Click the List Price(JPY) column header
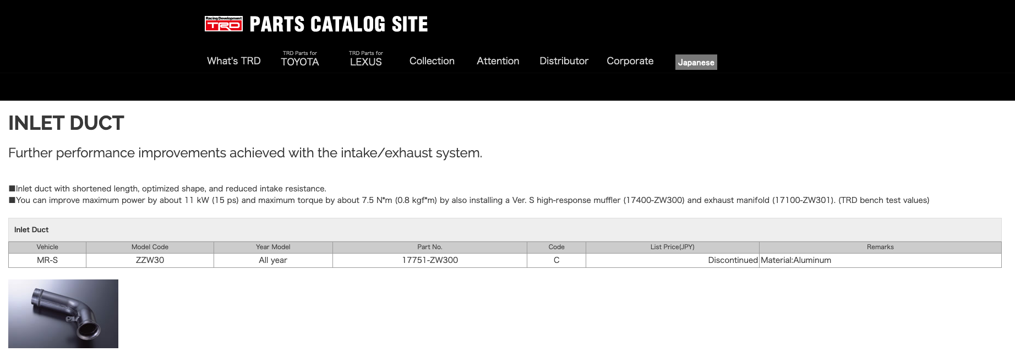Screen dimensions: 1015x357 673,247
